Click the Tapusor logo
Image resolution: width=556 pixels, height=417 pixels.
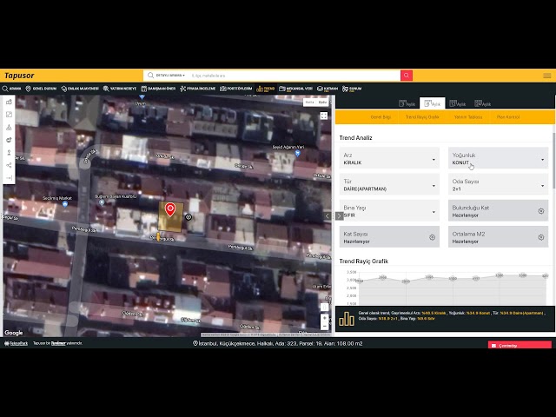point(19,76)
